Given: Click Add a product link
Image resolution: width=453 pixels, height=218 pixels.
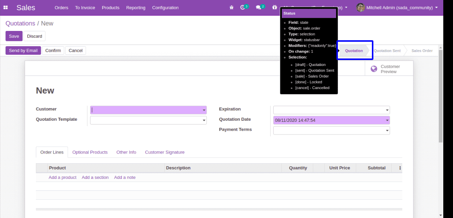Looking at the screenshot, I should pos(62,177).
